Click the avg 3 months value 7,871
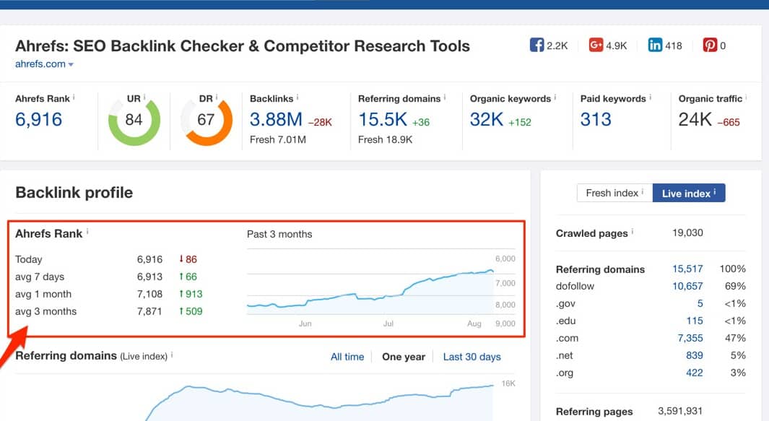 (149, 311)
